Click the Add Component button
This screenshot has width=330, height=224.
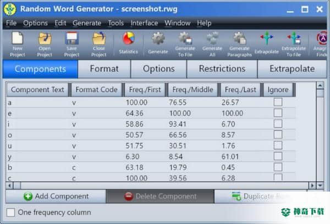[56, 196]
